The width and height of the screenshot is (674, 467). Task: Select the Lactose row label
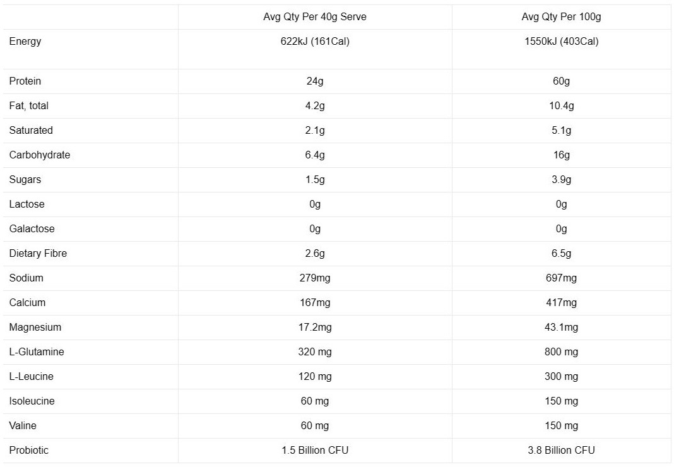coord(27,204)
